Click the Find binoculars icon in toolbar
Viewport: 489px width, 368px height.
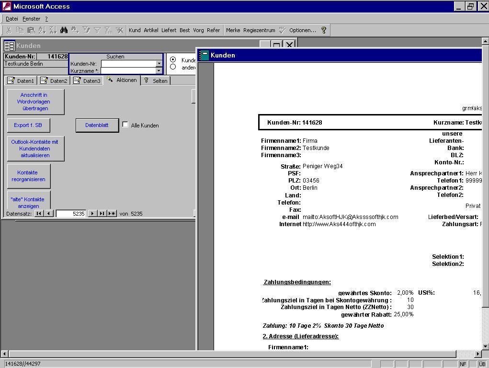[x=64, y=30]
